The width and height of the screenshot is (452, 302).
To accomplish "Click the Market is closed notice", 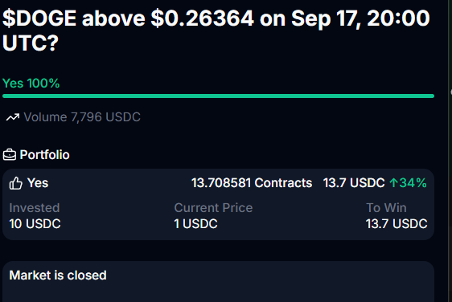I will (58, 275).
